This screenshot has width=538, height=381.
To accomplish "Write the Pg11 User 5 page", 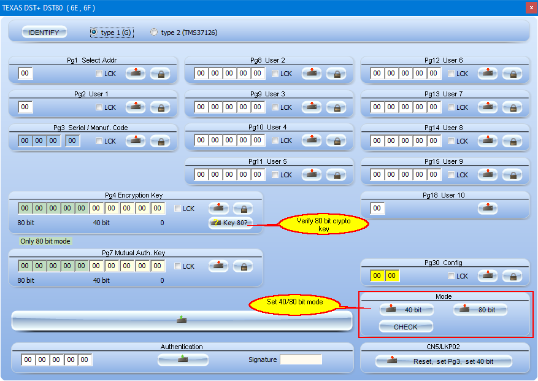I will point(312,175).
